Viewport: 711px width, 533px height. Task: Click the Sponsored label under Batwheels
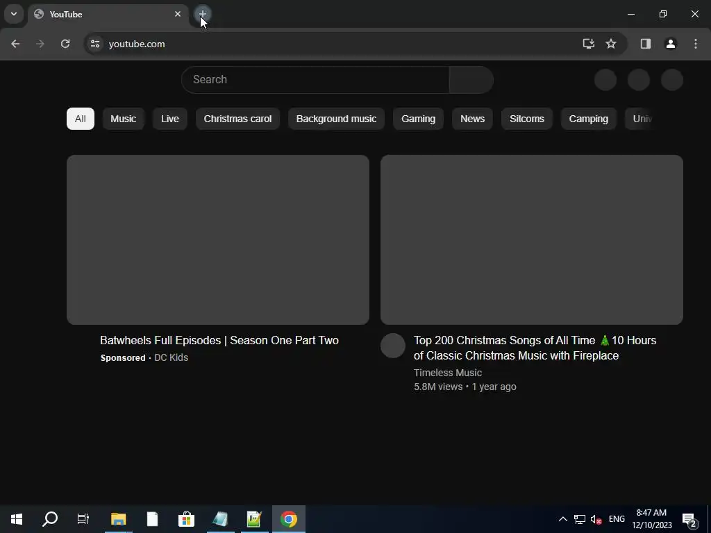[x=123, y=357]
